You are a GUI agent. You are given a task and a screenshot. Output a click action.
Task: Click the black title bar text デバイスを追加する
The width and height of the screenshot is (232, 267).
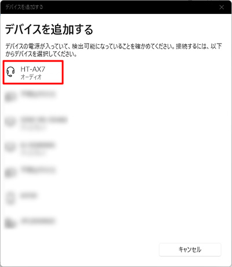pyautogui.click(x=24, y=7)
